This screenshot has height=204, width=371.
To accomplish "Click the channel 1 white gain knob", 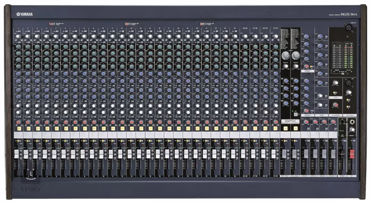I will point(18,37).
